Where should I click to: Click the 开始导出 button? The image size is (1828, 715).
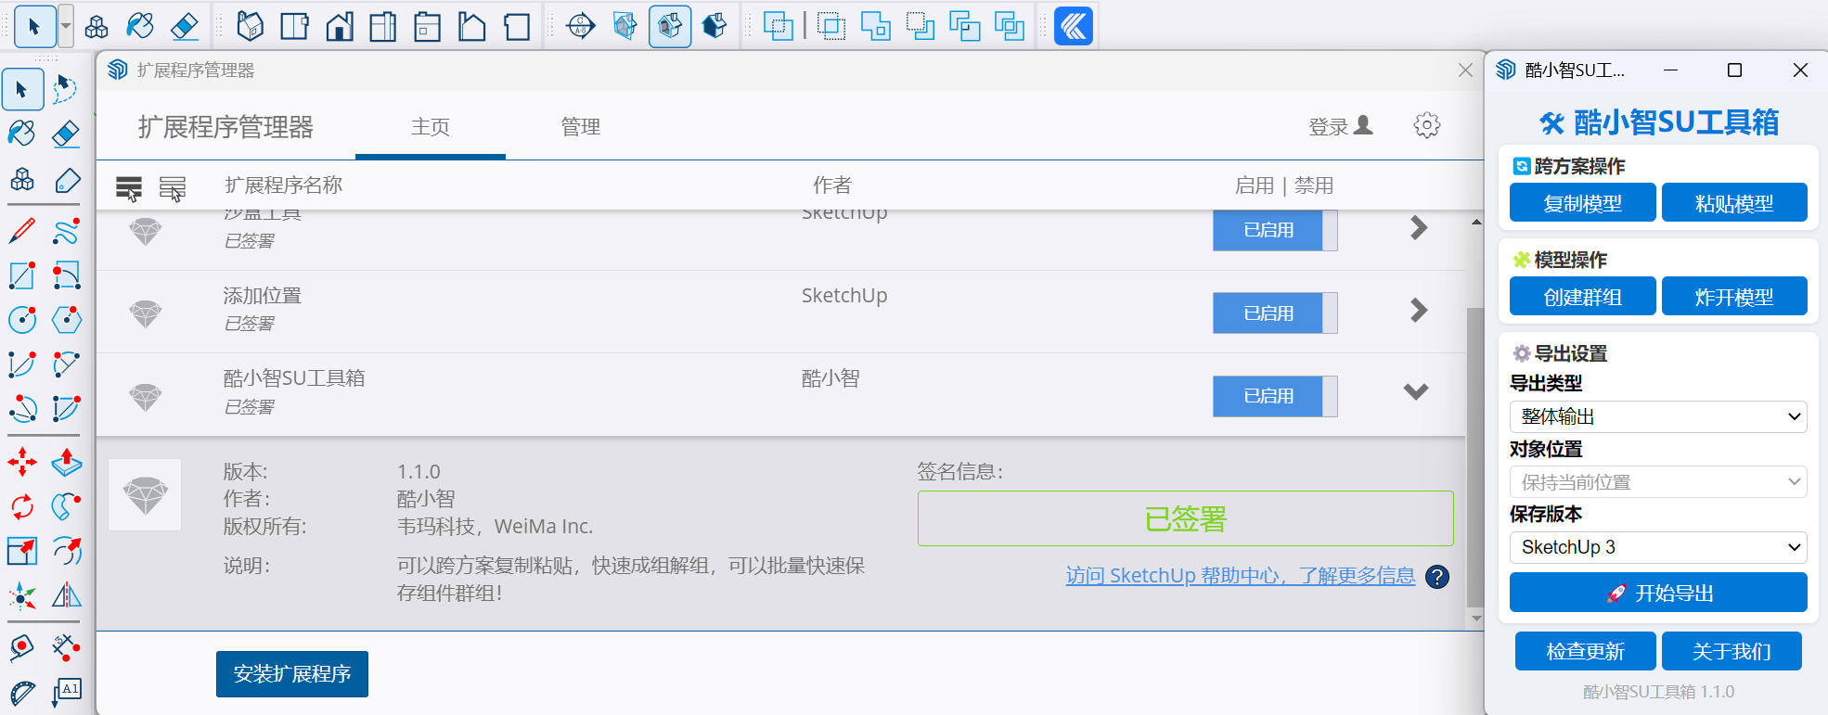pyautogui.click(x=1658, y=593)
